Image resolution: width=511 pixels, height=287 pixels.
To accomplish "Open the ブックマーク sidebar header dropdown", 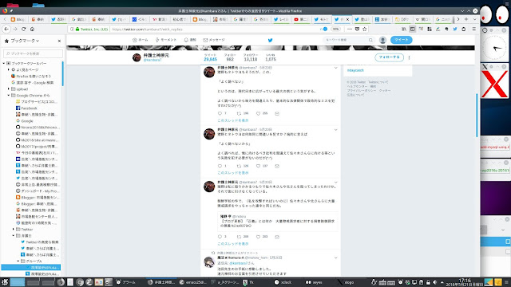I will pos(25,41).
